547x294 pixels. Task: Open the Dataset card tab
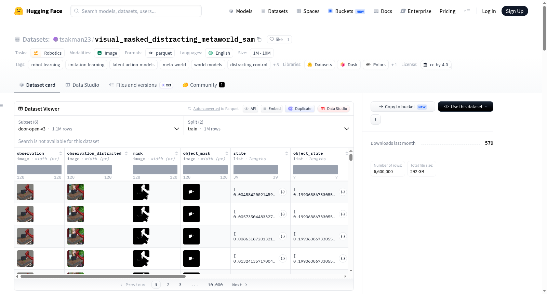37,85
